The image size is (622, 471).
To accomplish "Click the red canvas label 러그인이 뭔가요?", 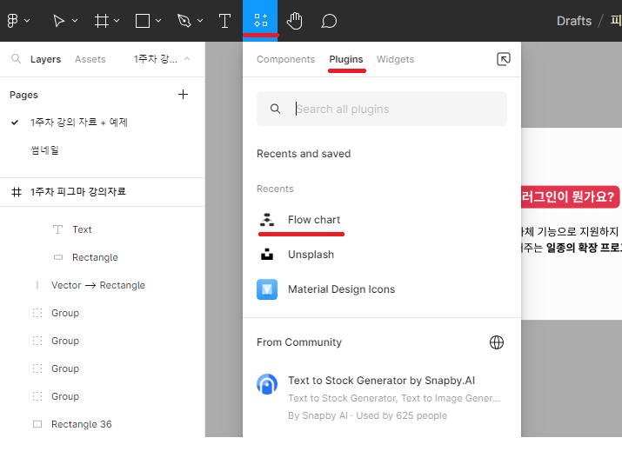I will coord(571,196).
